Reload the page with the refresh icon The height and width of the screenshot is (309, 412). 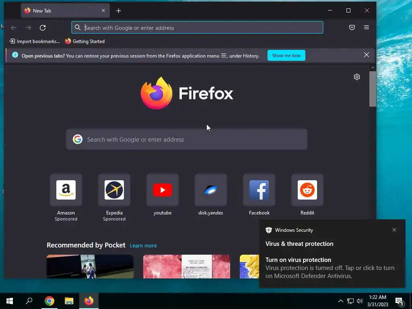(x=43, y=28)
